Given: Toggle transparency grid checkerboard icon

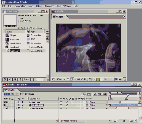Looking at the screenshot, I should click(x=120, y=79).
